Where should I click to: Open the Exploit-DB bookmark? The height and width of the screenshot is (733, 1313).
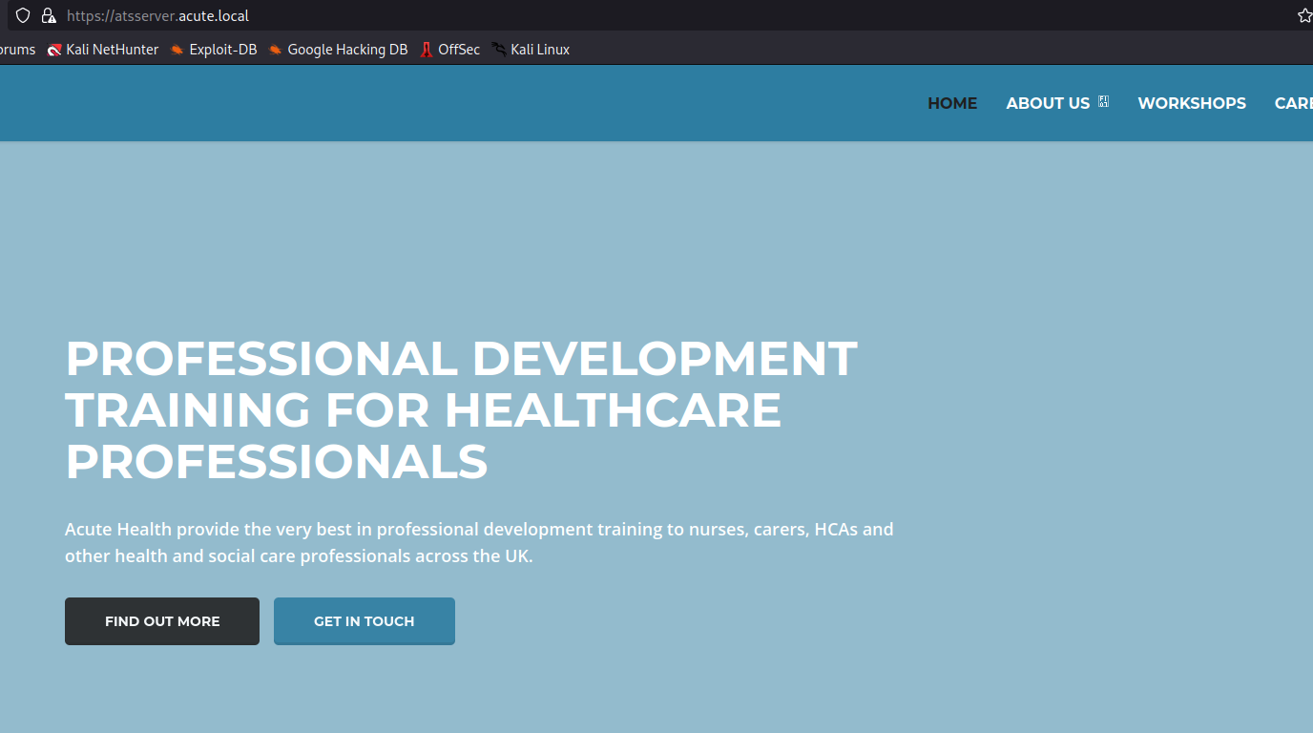214,50
